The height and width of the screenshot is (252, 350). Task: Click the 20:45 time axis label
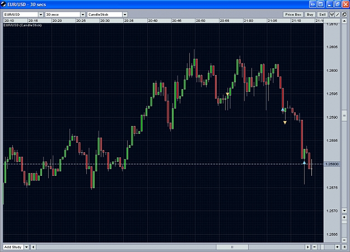(x=176, y=21)
